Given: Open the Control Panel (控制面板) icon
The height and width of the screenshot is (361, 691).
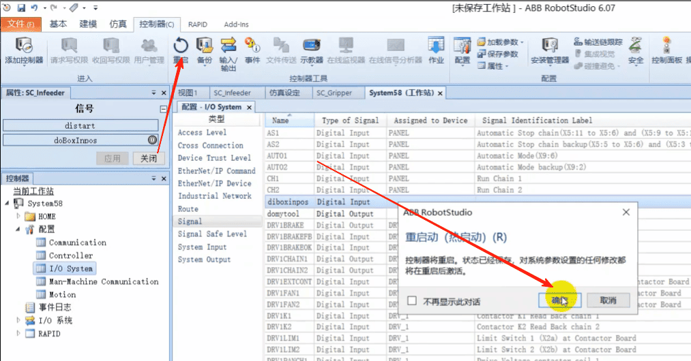Looking at the screenshot, I should coord(666,50).
